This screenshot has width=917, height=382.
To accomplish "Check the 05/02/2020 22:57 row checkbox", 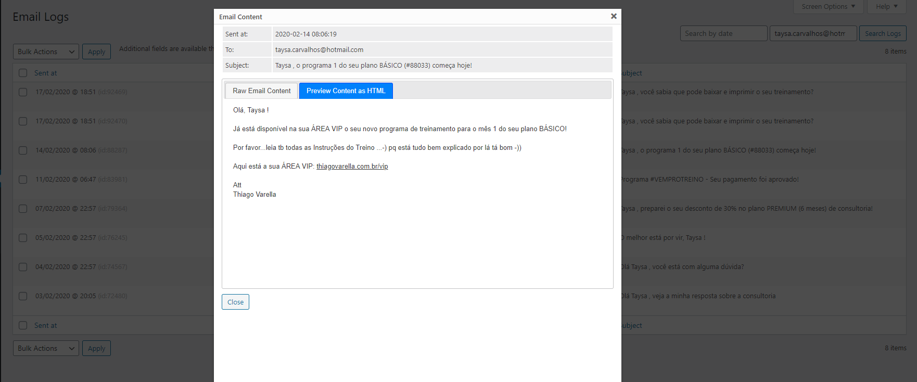I will tap(23, 237).
